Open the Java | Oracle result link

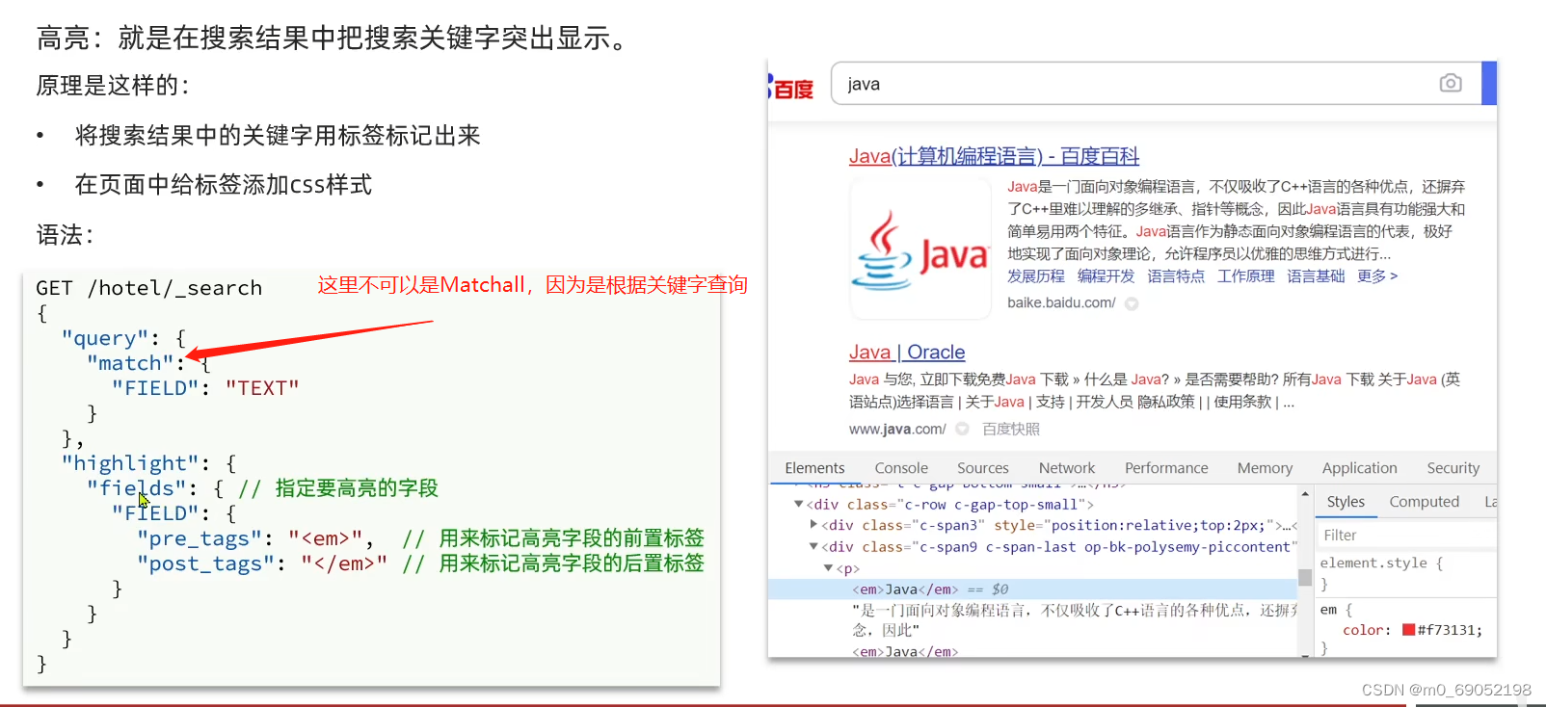pos(907,353)
